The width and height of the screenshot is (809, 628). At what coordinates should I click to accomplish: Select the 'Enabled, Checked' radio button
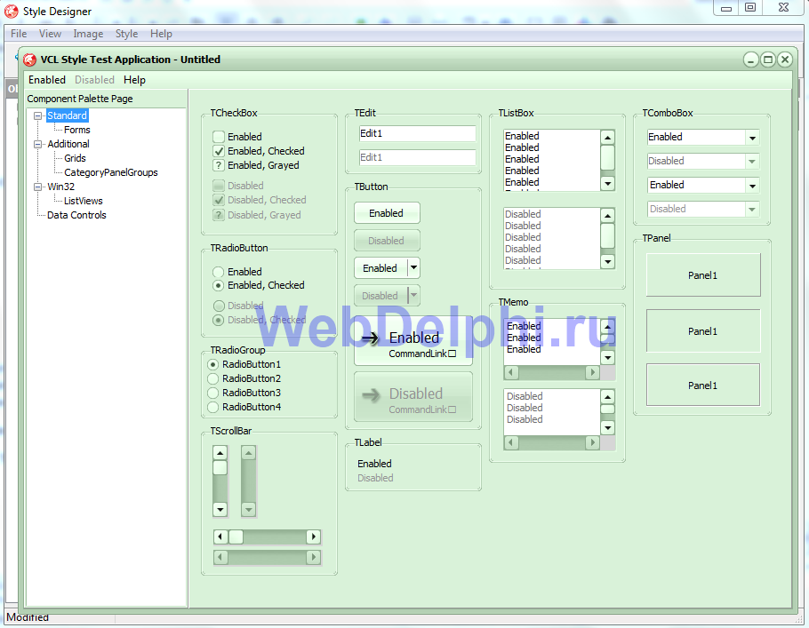click(x=218, y=286)
